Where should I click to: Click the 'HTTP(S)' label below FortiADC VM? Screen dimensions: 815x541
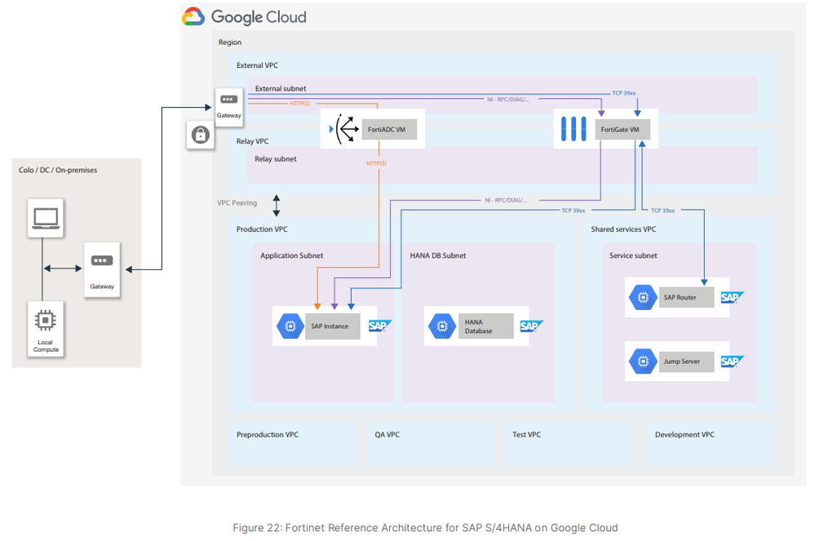[x=376, y=163]
